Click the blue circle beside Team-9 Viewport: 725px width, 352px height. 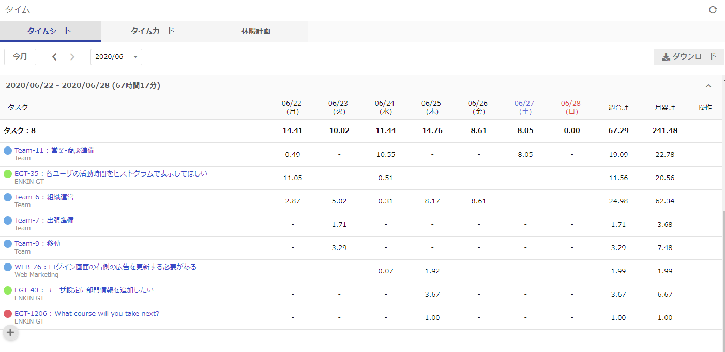point(8,244)
